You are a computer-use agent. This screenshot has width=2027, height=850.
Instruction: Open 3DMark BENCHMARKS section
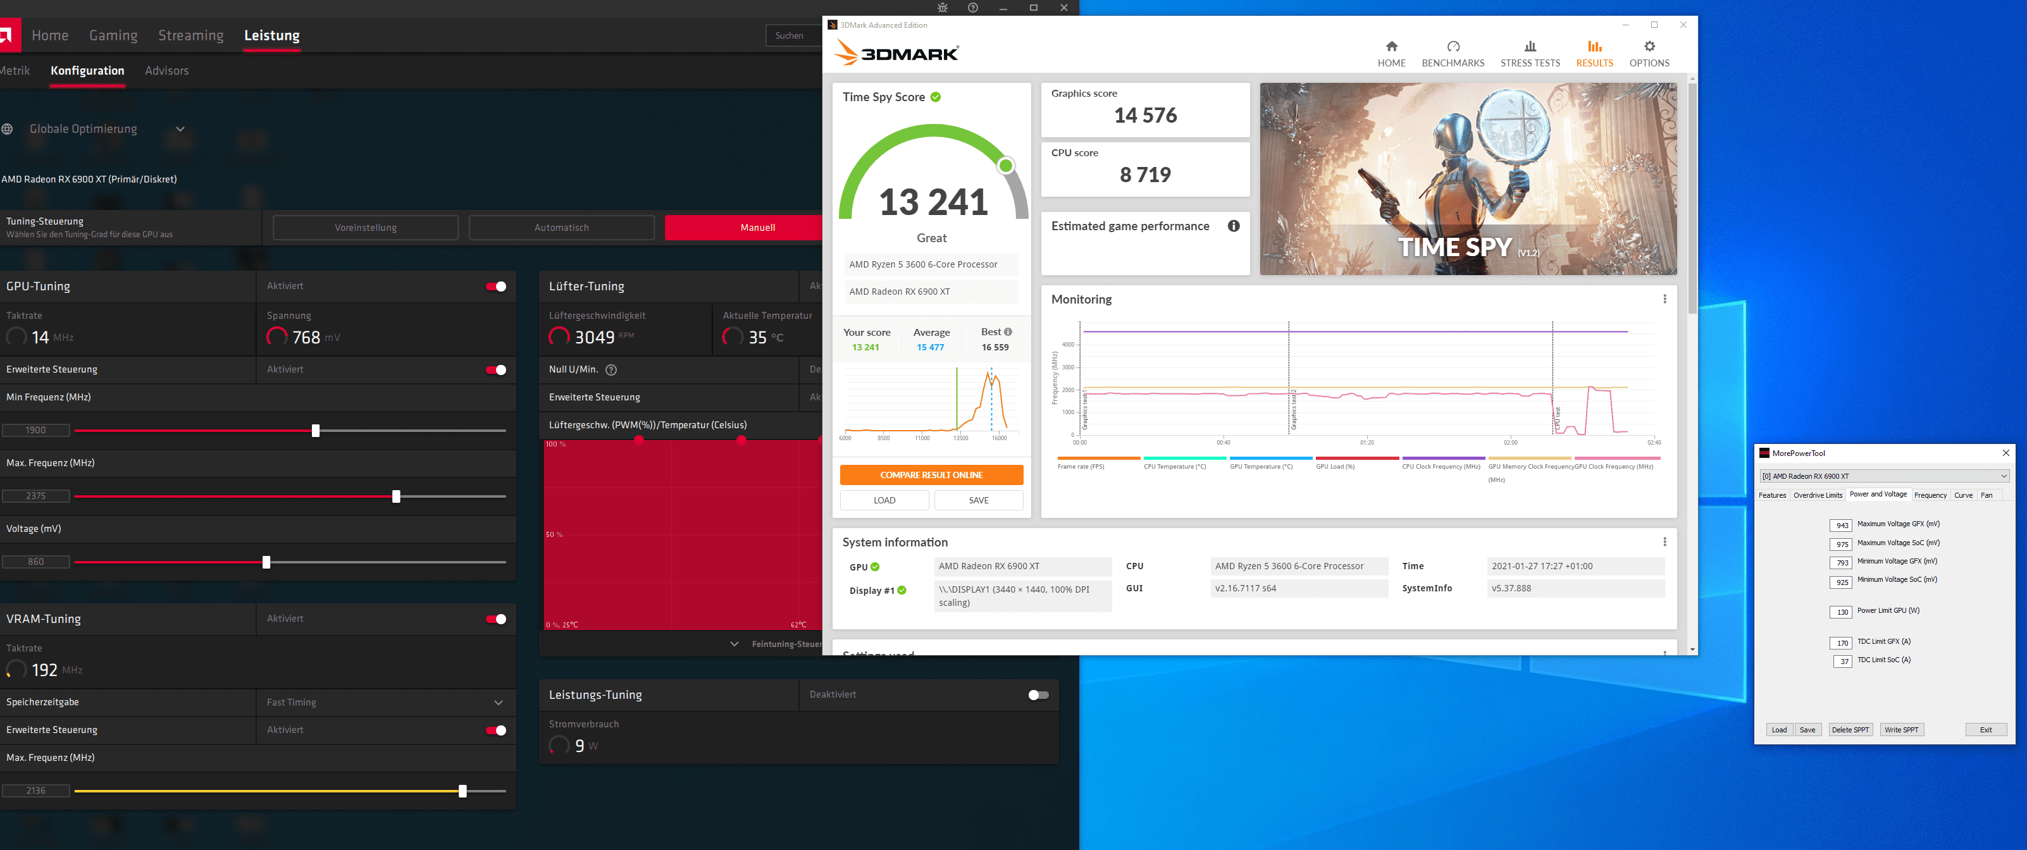click(x=1453, y=54)
